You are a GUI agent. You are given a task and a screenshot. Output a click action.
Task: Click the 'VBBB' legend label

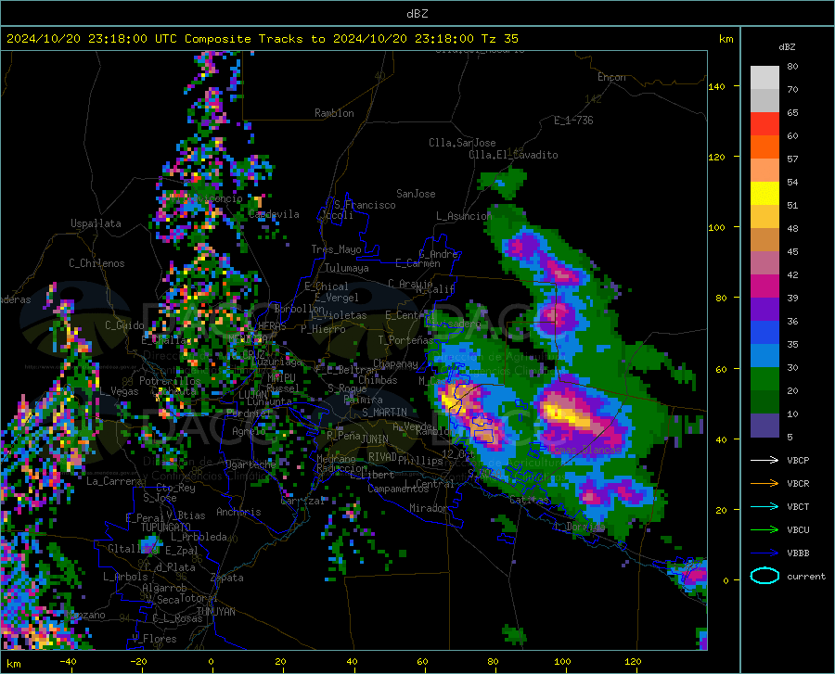(798, 553)
